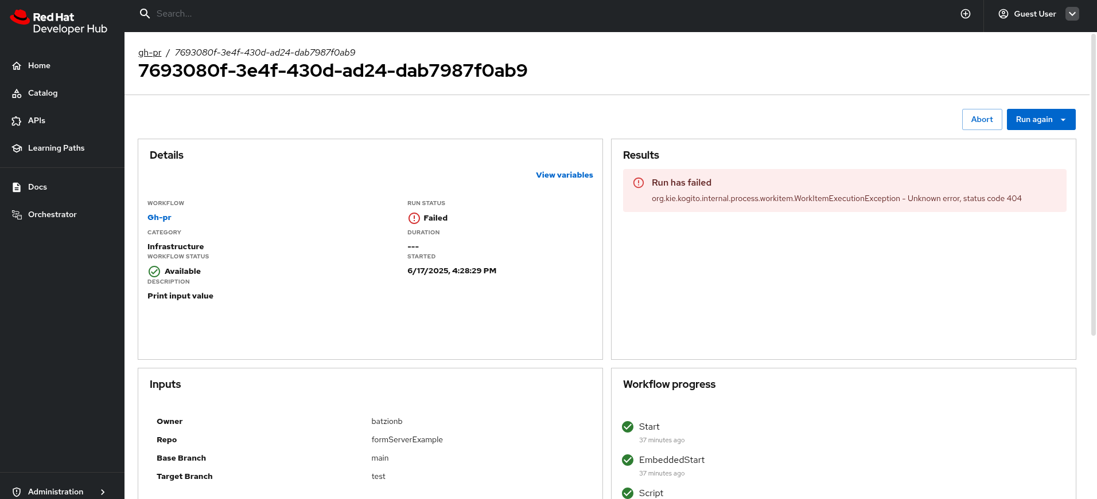Screen dimensions: 1097x499
Task: Click into the Search input field
Action: coord(344,14)
